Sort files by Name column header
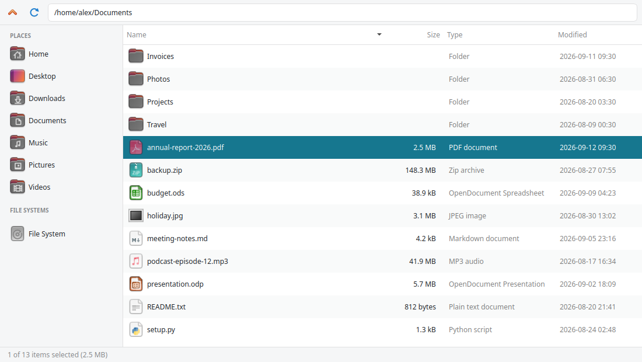Screen dimensions: 642x362 (137, 35)
